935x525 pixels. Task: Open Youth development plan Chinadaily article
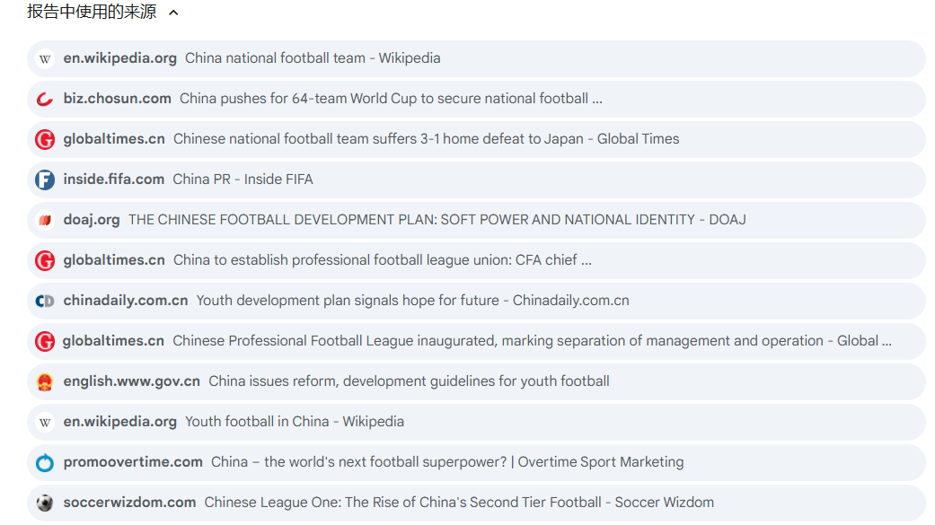[412, 301]
